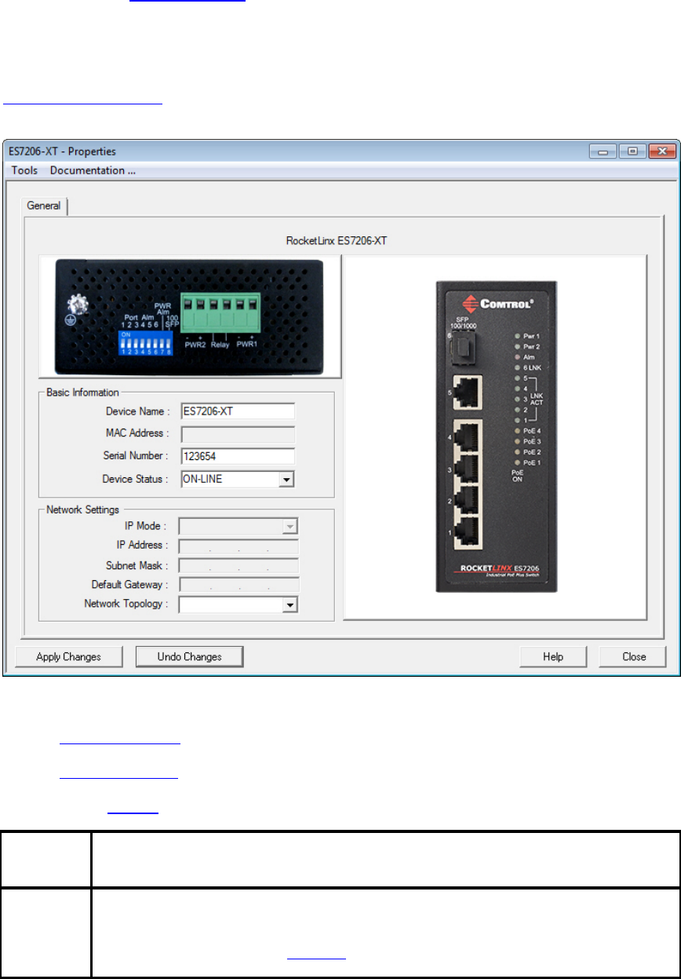Click the ES7206 front panel image
Viewport: 681px width, 979px height.
[496, 436]
